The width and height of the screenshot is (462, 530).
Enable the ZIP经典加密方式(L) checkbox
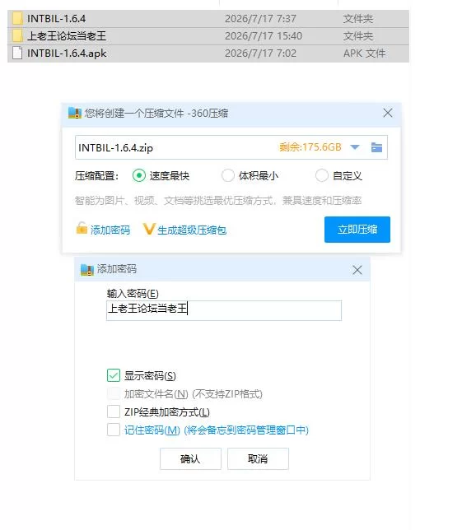(x=114, y=411)
